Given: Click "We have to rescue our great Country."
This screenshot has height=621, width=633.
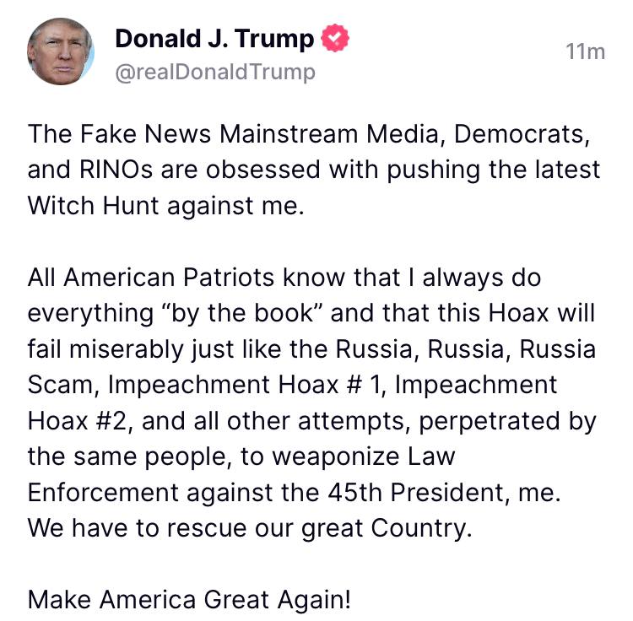Looking at the screenshot, I should 250,528.
